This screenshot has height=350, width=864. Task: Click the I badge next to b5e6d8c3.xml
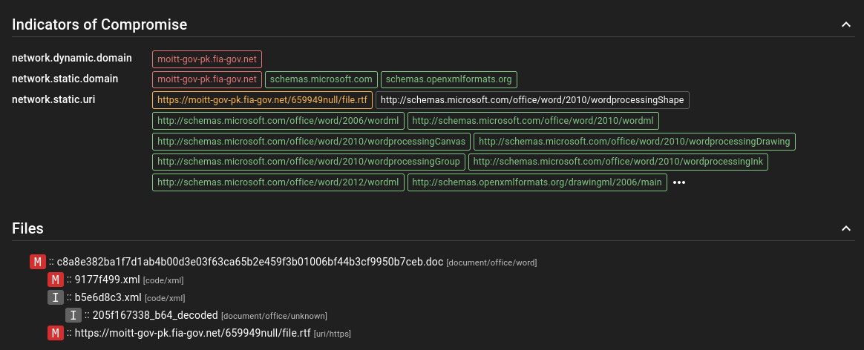point(56,297)
